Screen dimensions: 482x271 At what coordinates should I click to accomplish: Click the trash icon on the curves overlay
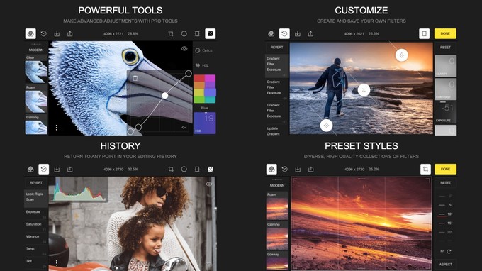click(135, 78)
